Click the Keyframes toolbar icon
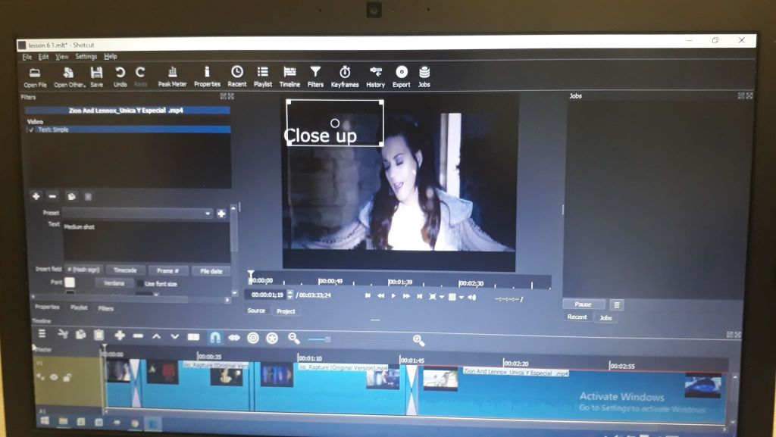Image resolution: width=776 pixels, height=437 pixels. (x=345, y=76)
